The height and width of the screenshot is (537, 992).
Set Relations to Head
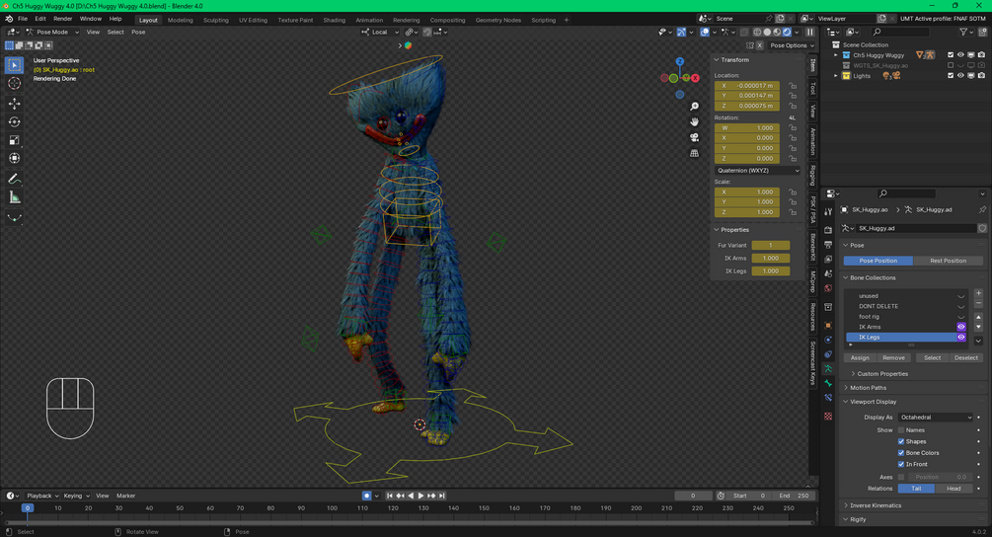click(954, 489)
